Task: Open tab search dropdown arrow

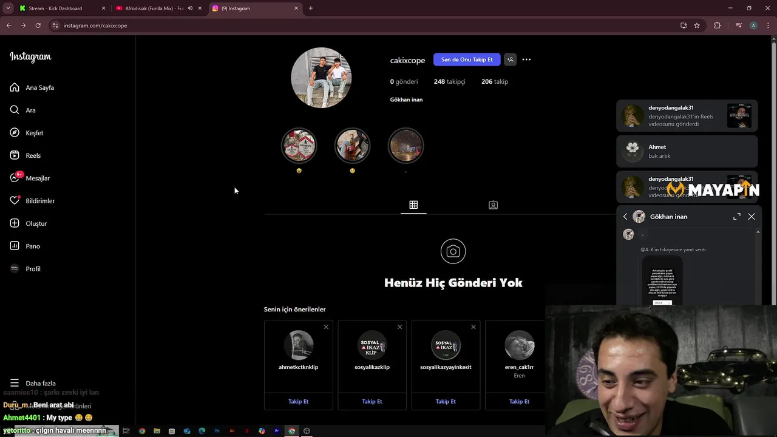Action: click(8, 8)
